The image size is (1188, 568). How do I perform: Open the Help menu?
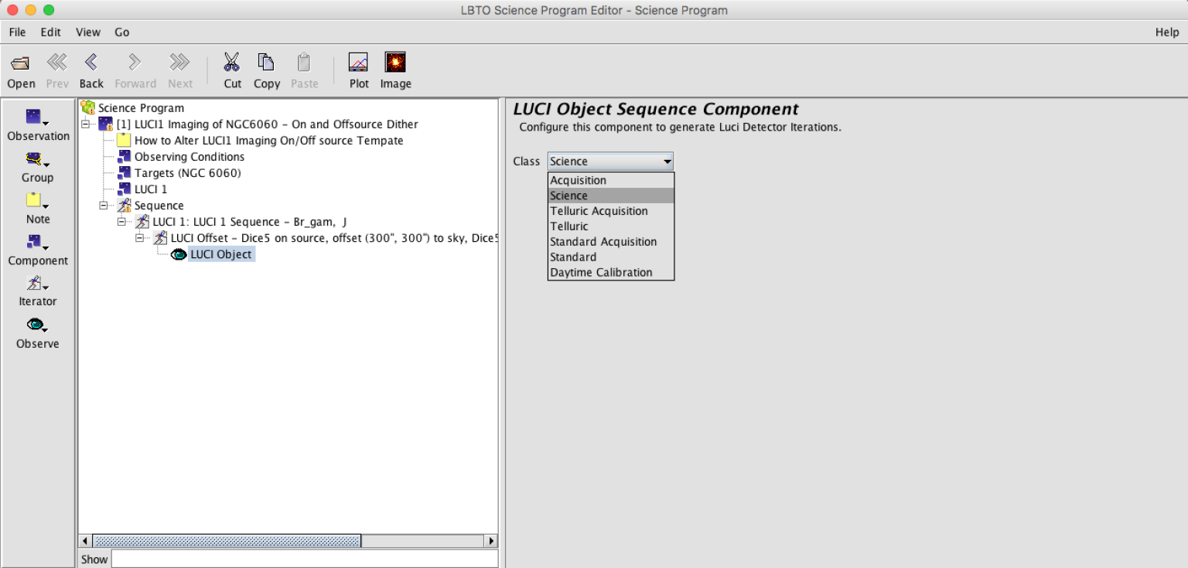(x=1167, y=32)
